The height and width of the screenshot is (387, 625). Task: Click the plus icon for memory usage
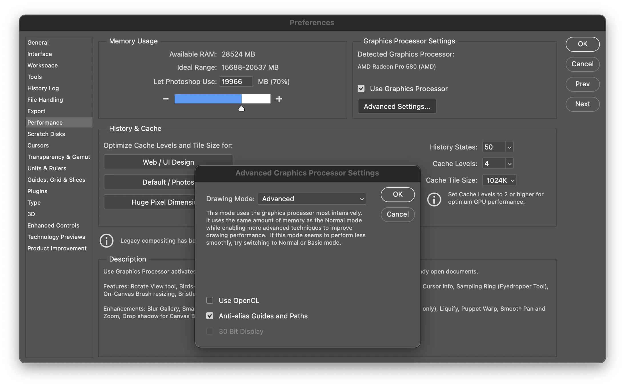(279, 99)
